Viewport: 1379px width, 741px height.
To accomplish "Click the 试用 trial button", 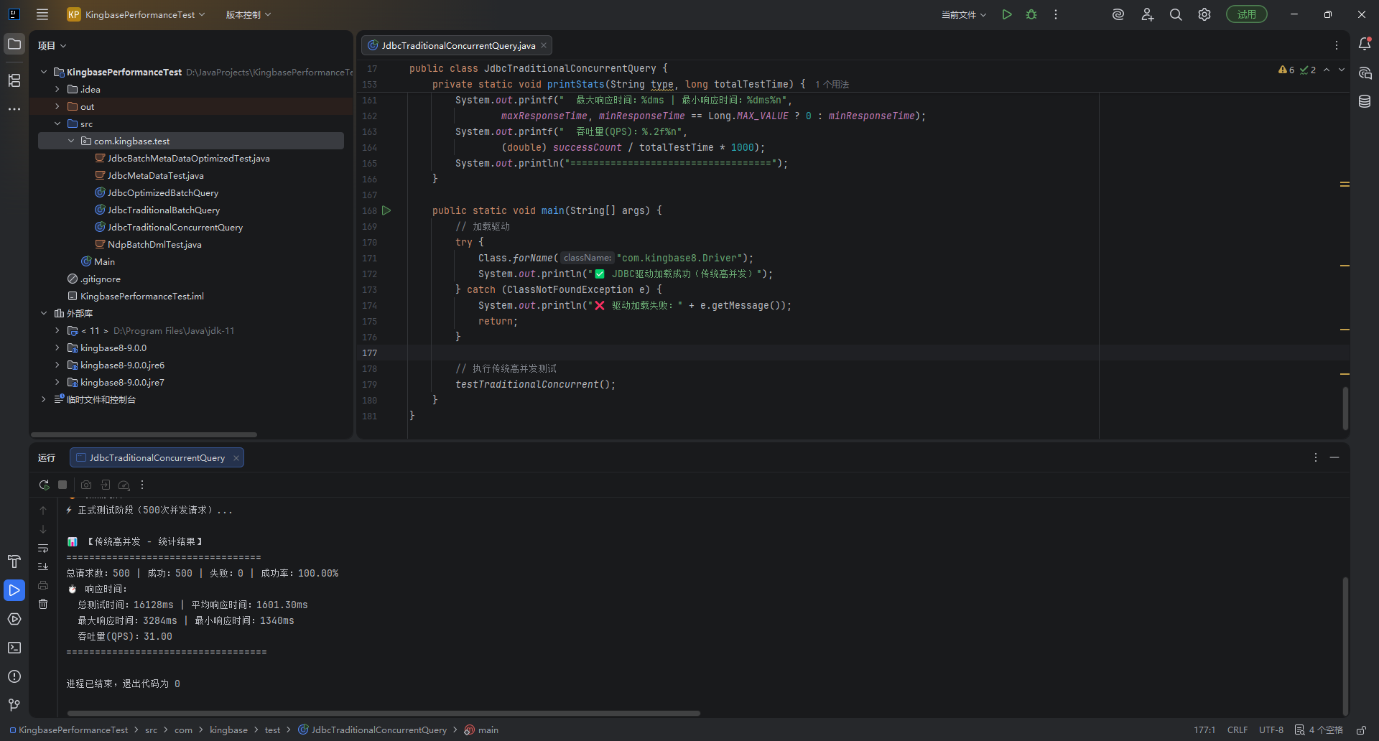I will coord(1246,14).
